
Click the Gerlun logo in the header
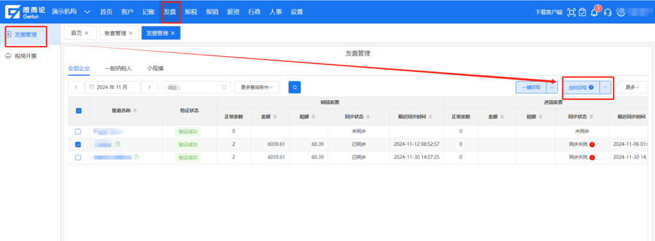pyautogui.click(x=26, y=12)
